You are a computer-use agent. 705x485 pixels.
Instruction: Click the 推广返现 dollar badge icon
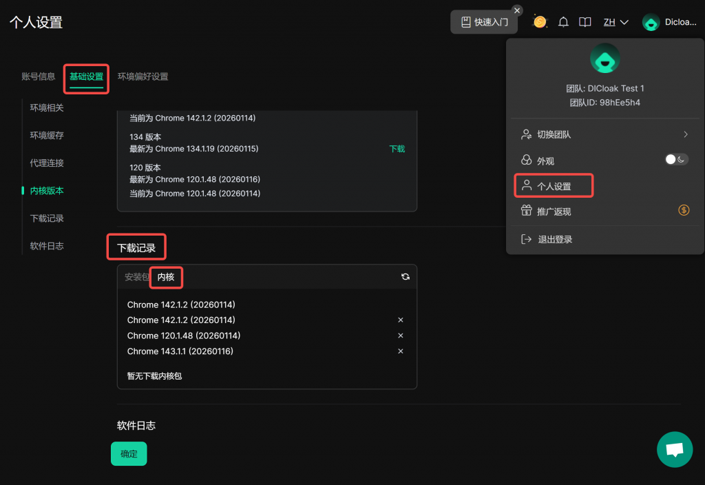[684, 211]
